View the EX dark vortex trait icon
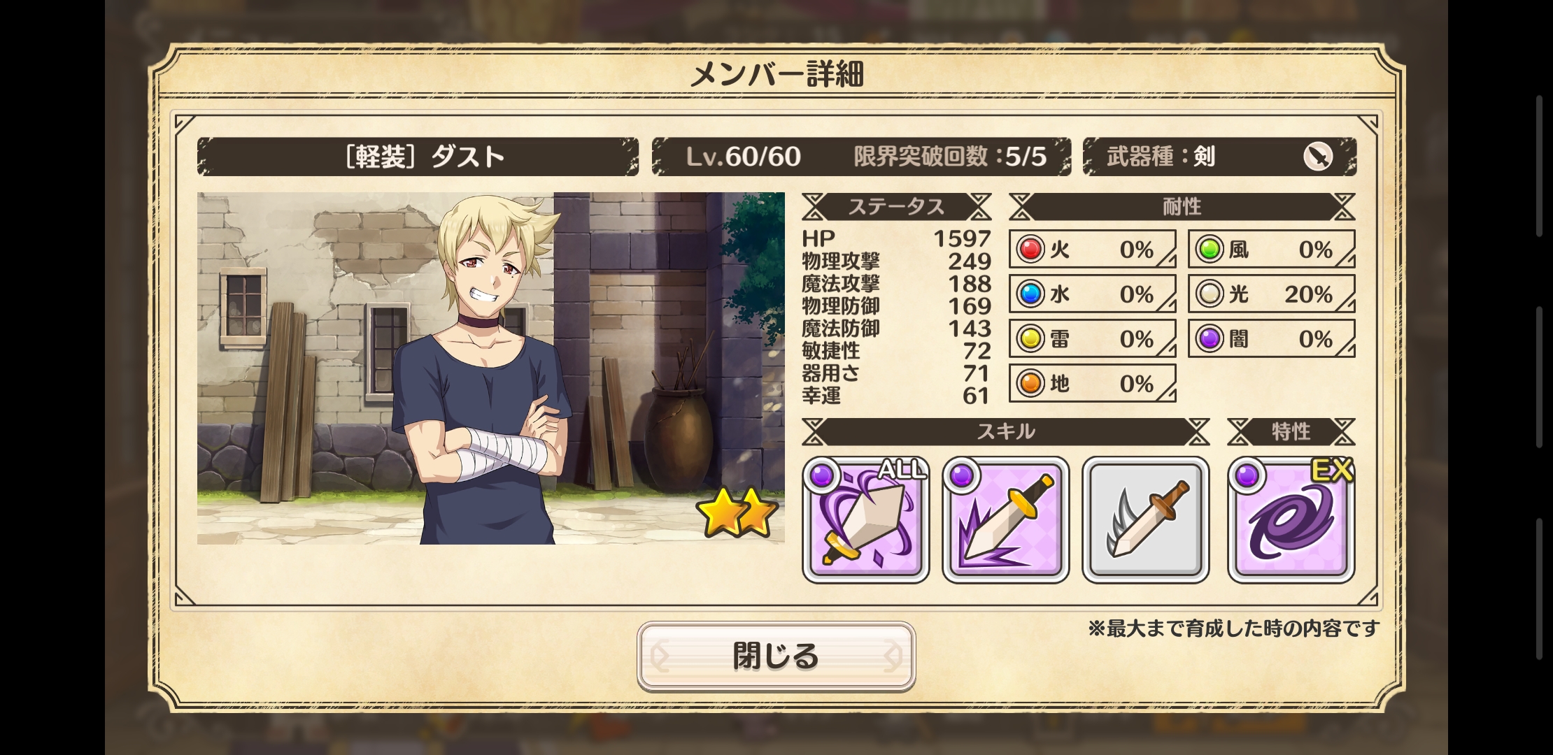The width and height of the screenshot is (1553, 755). (1291, 519)
